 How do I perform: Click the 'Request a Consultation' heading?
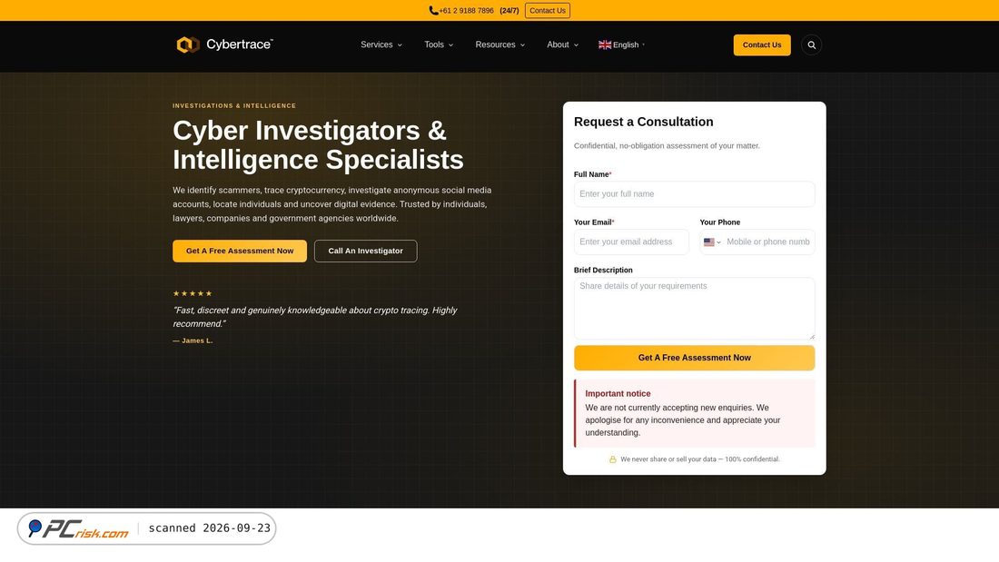point(644,122)
